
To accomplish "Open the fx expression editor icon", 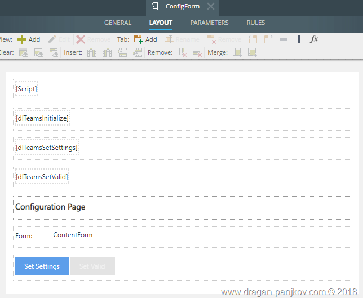I will [315, 39].
